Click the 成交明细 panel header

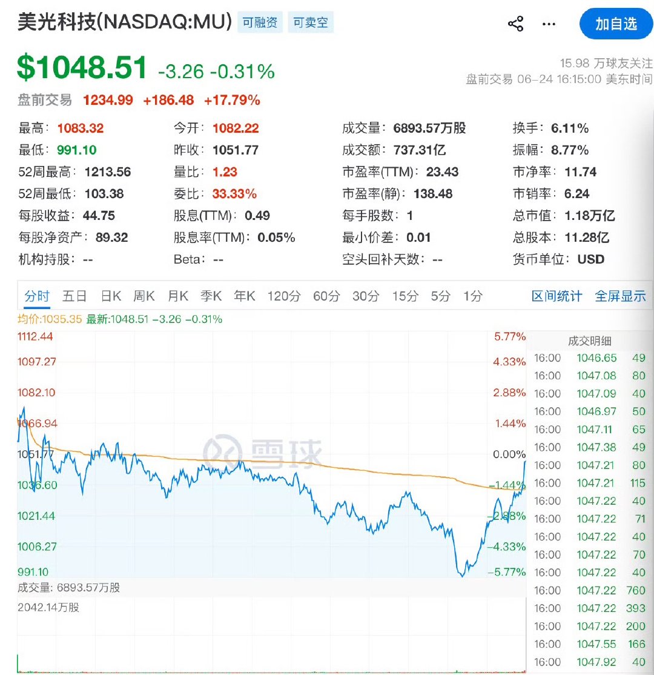[x=590, y=341]
